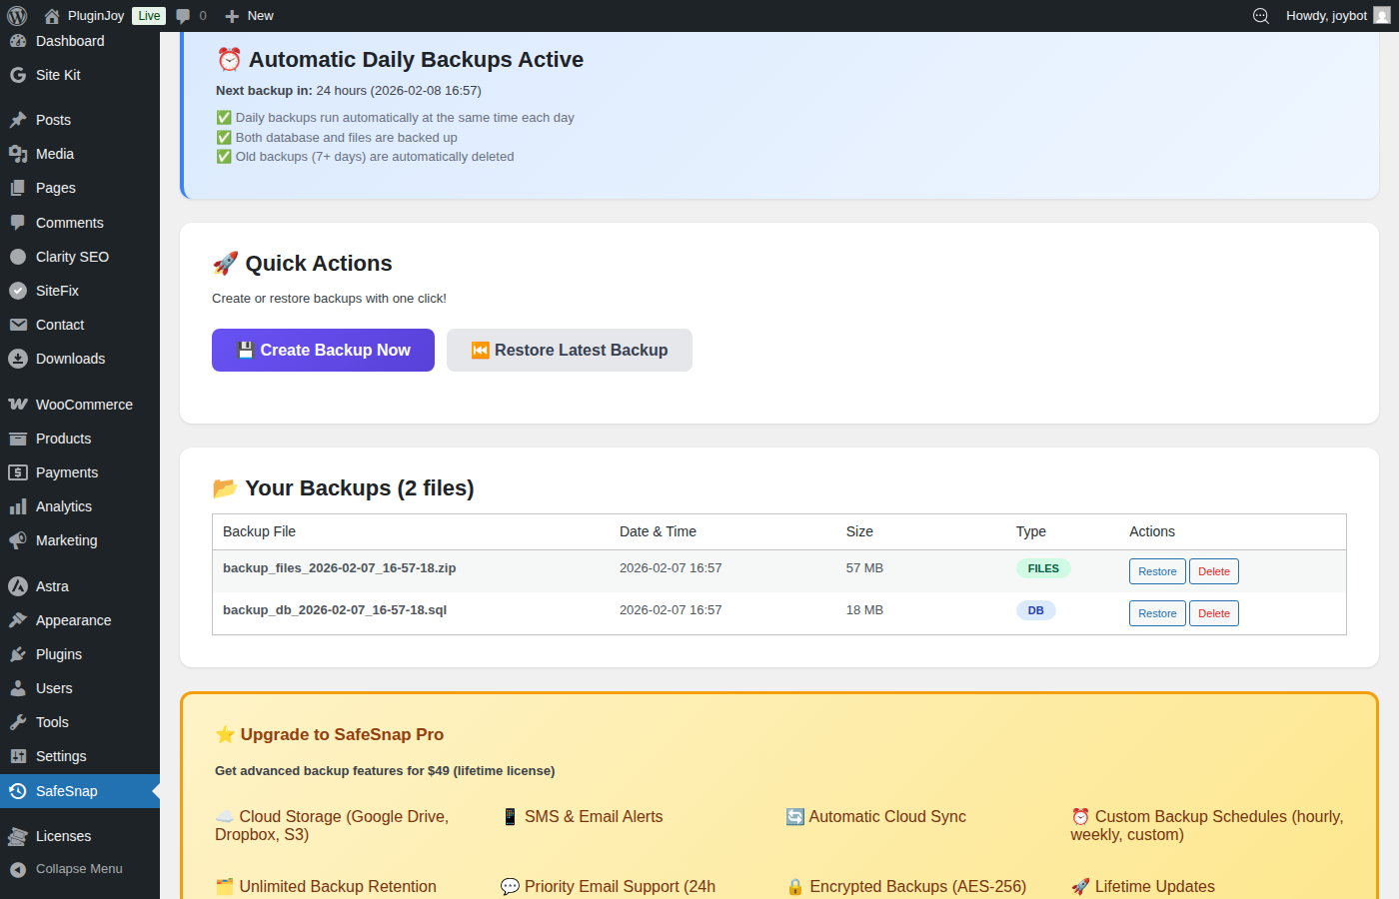Click the Licenses stack icon
Screen dimensions: 1399x899
click(x=18, y=836)
